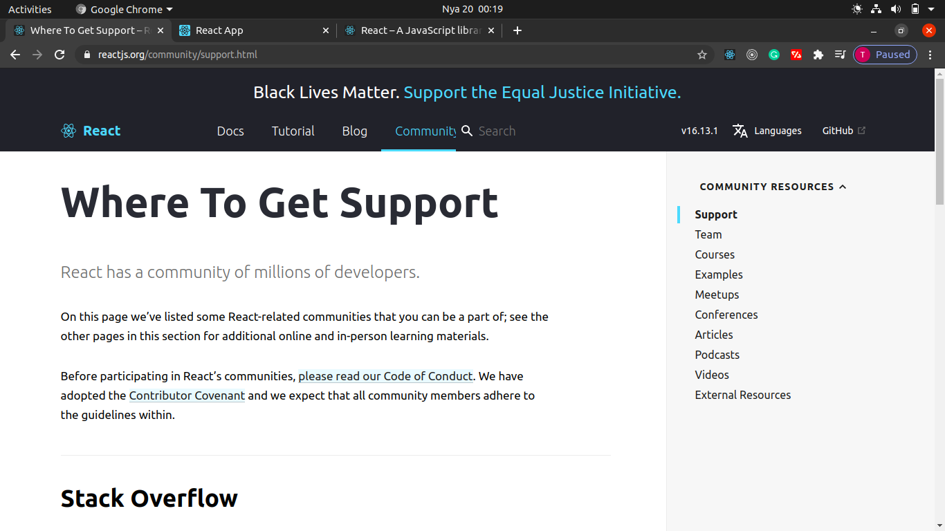
Task: Open the Paused profile button
Action: [x=885, y=55]
